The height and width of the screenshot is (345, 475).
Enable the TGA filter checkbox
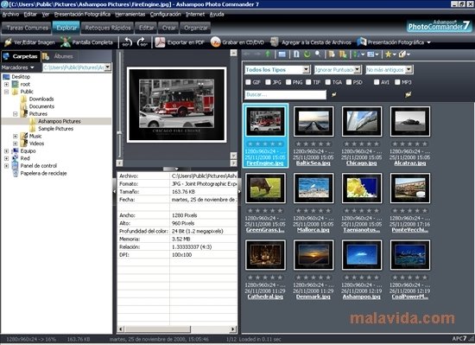(x=328, y=82)
